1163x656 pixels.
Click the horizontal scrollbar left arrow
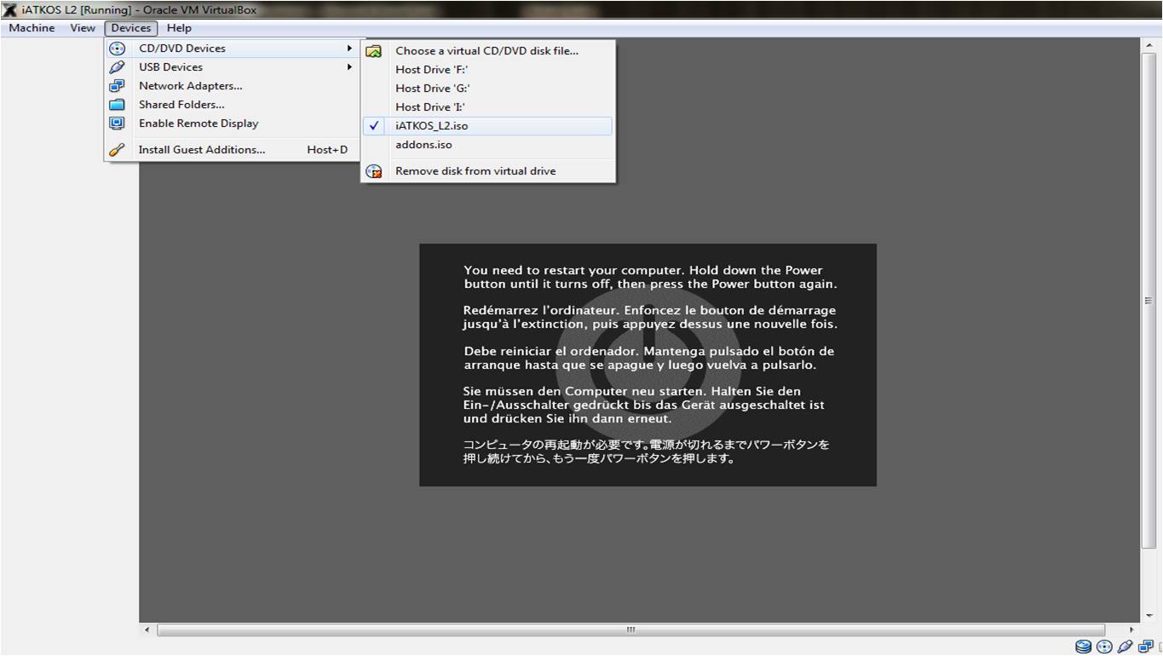tap(147, 630)
